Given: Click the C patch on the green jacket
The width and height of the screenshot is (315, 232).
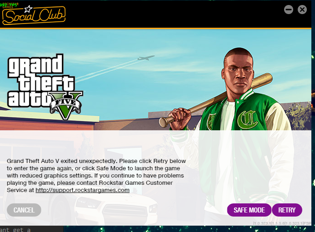Looking at the screenshot, I should pyautogui.click(x=247, y=120).
